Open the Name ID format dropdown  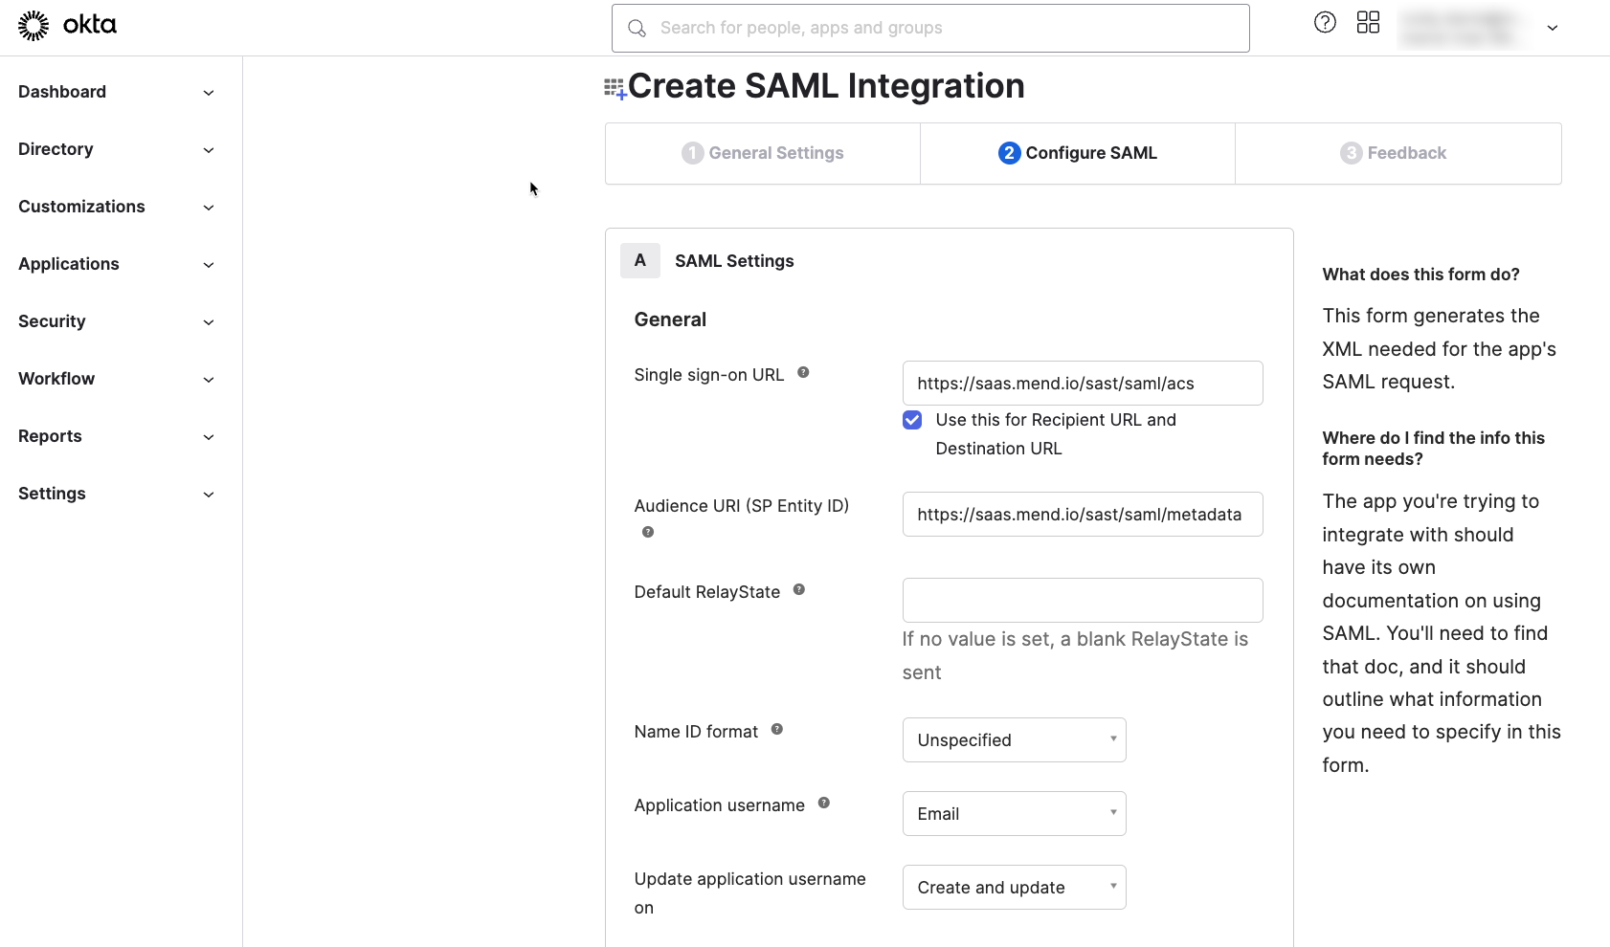[x=1014, y=740]
